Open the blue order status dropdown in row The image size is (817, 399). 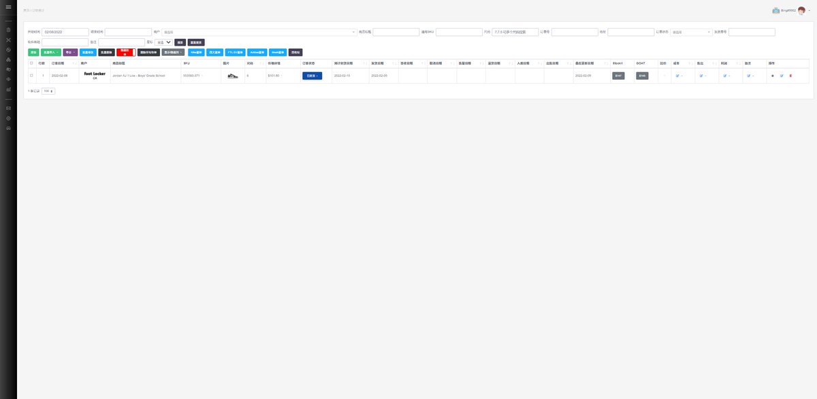tap(312, 76)
